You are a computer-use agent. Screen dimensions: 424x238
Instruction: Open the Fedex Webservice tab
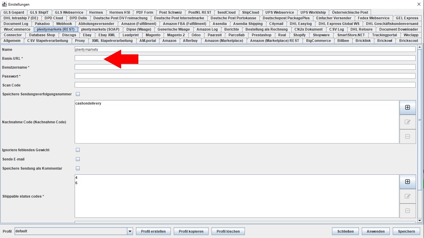[x=374, y=18]
